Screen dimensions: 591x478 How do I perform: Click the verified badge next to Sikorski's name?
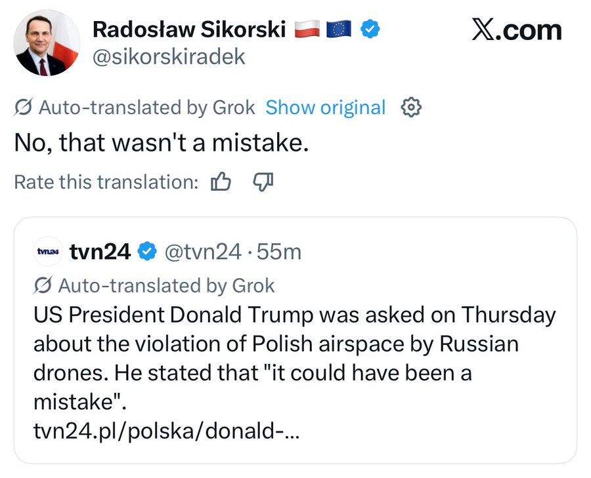coord(370,29)
